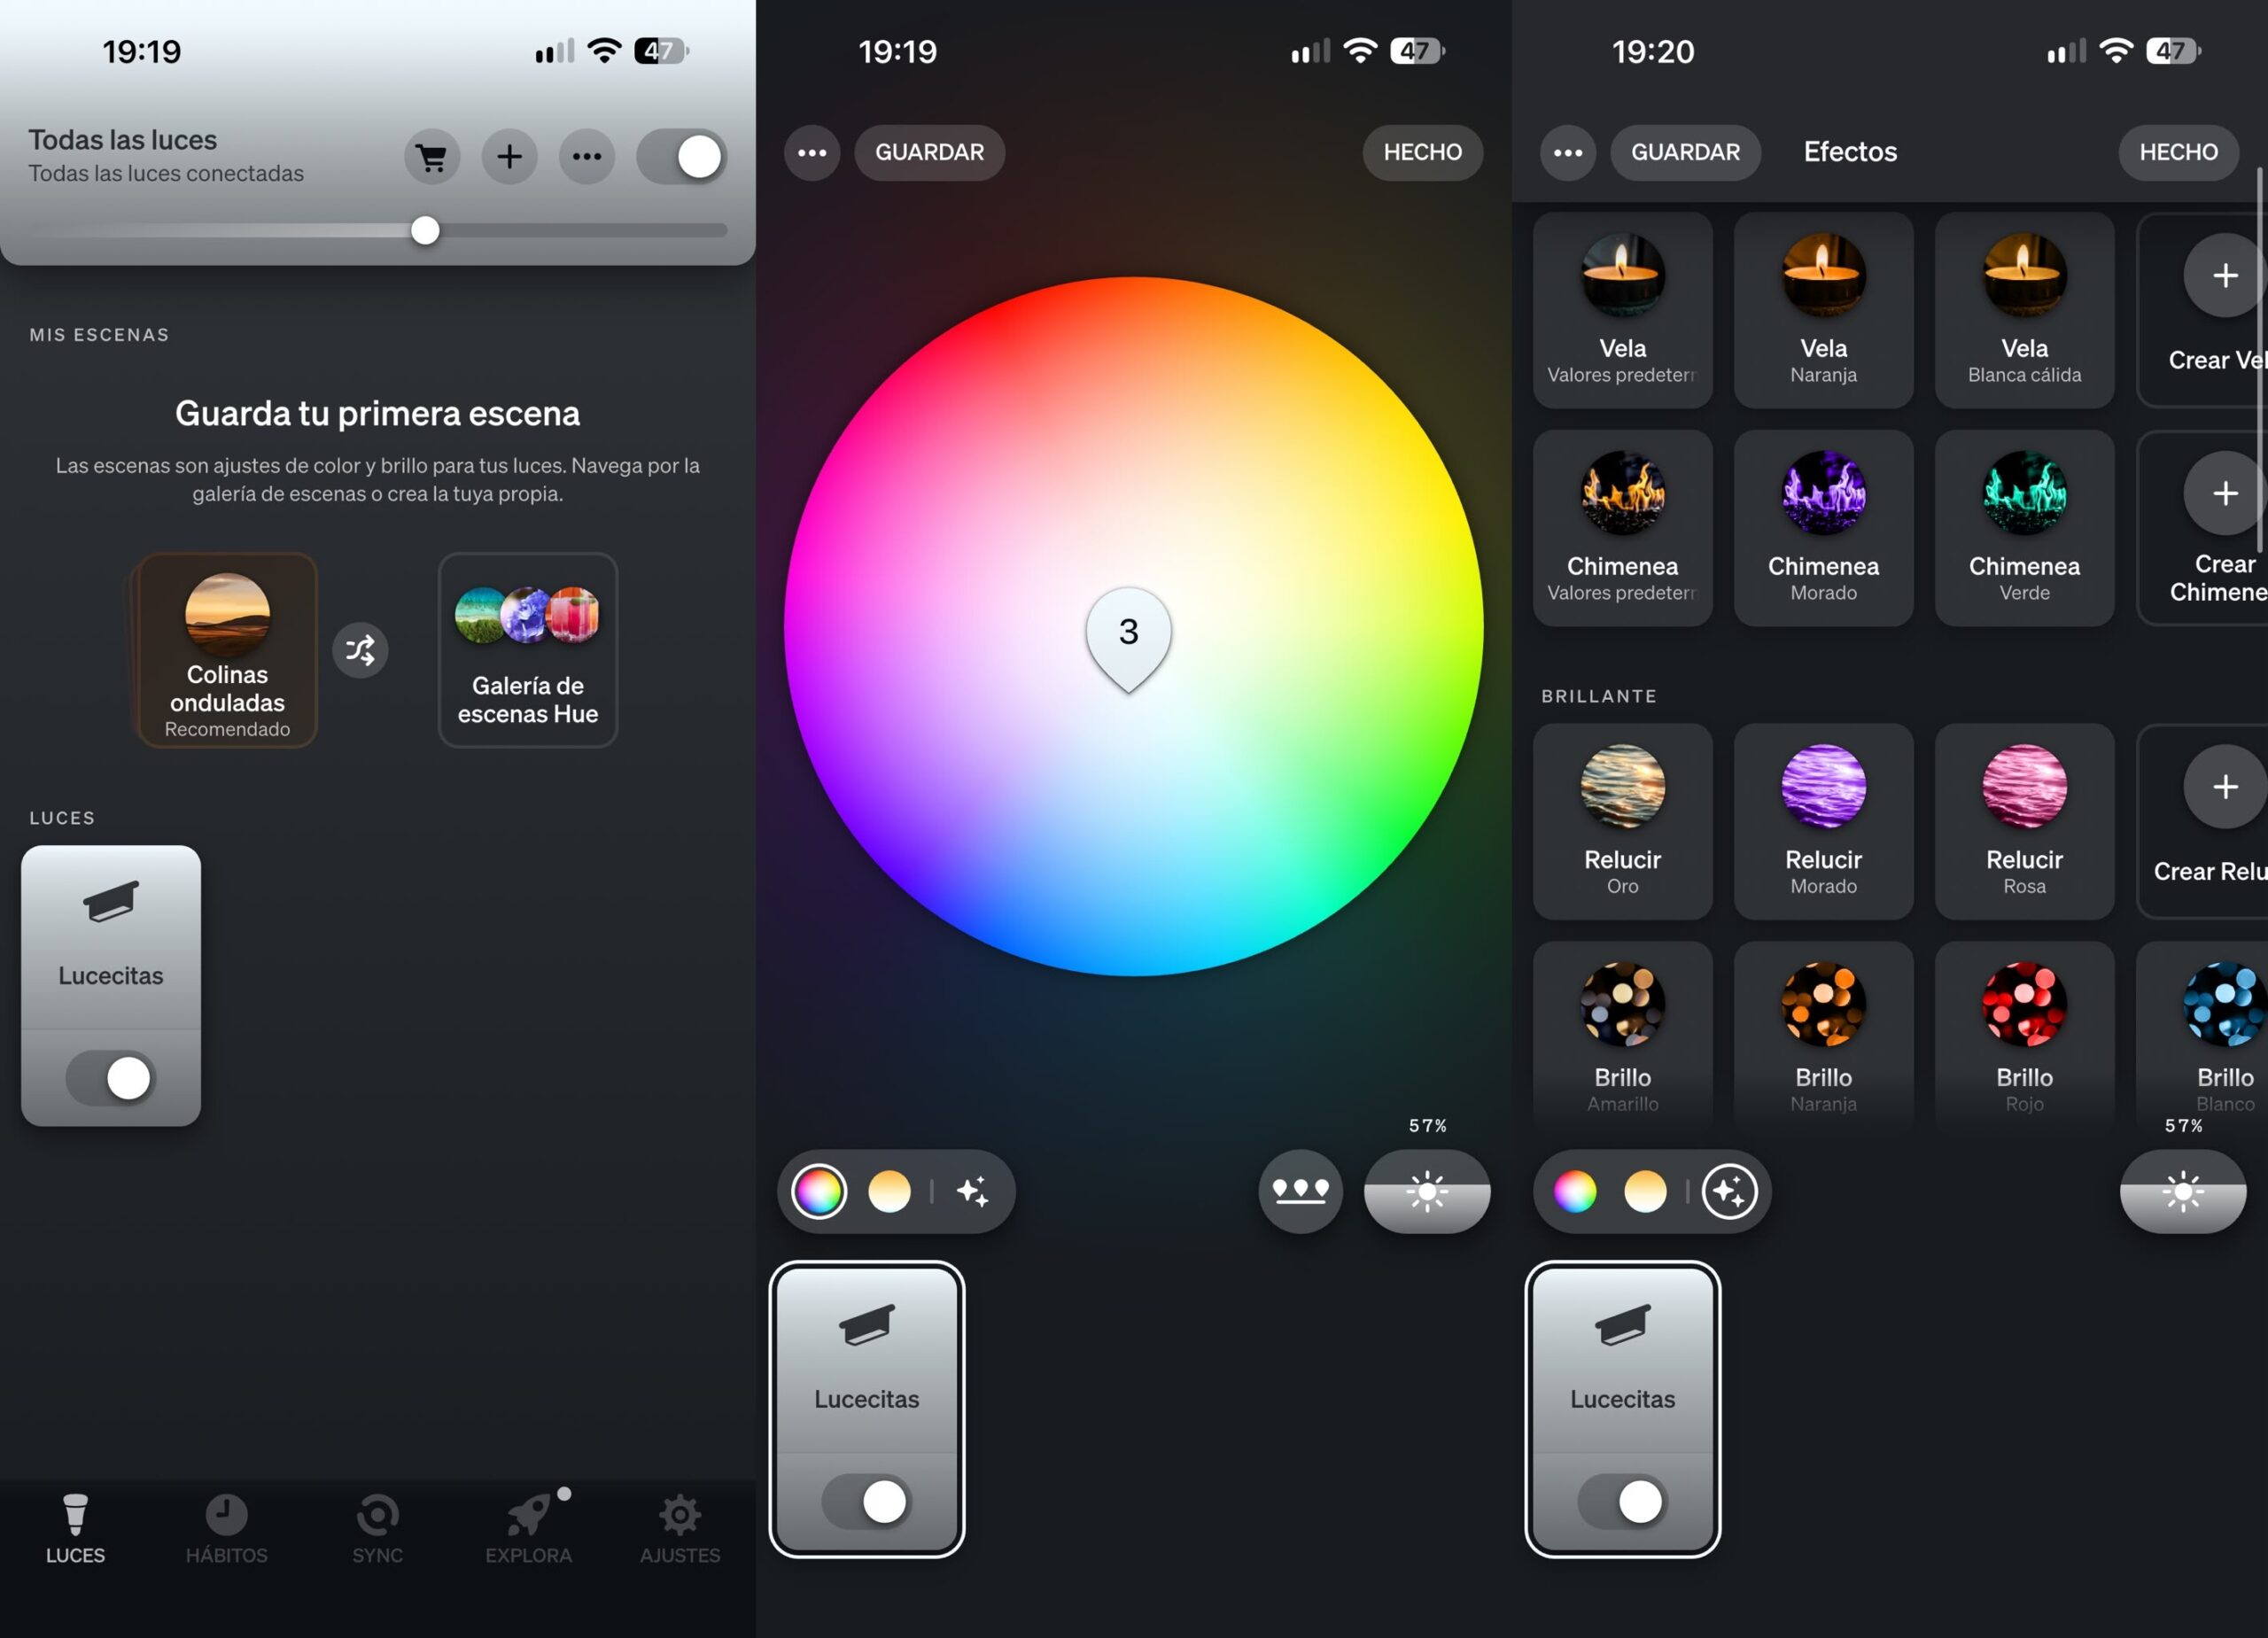Screen dimensions: 2268x1638
Task: Select the Luces tab
Action: pyautogui.click(x=75, y=1530)
